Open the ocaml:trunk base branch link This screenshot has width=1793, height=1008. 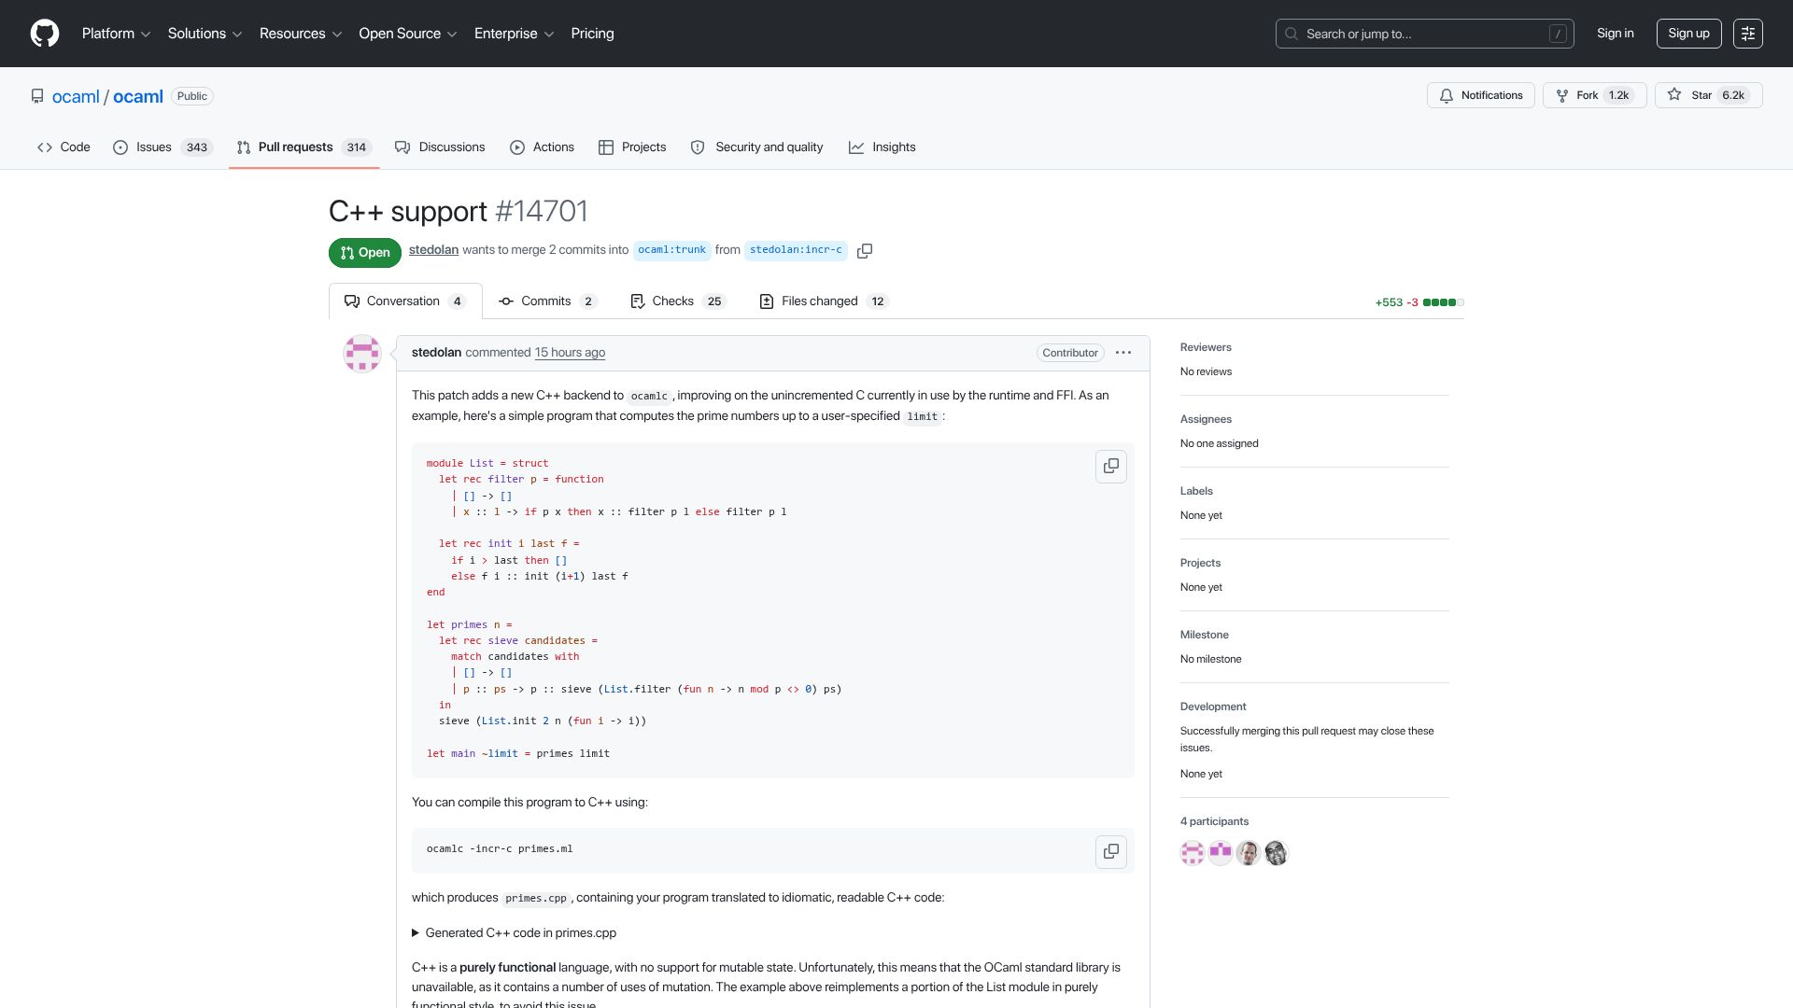pos(671,250)
